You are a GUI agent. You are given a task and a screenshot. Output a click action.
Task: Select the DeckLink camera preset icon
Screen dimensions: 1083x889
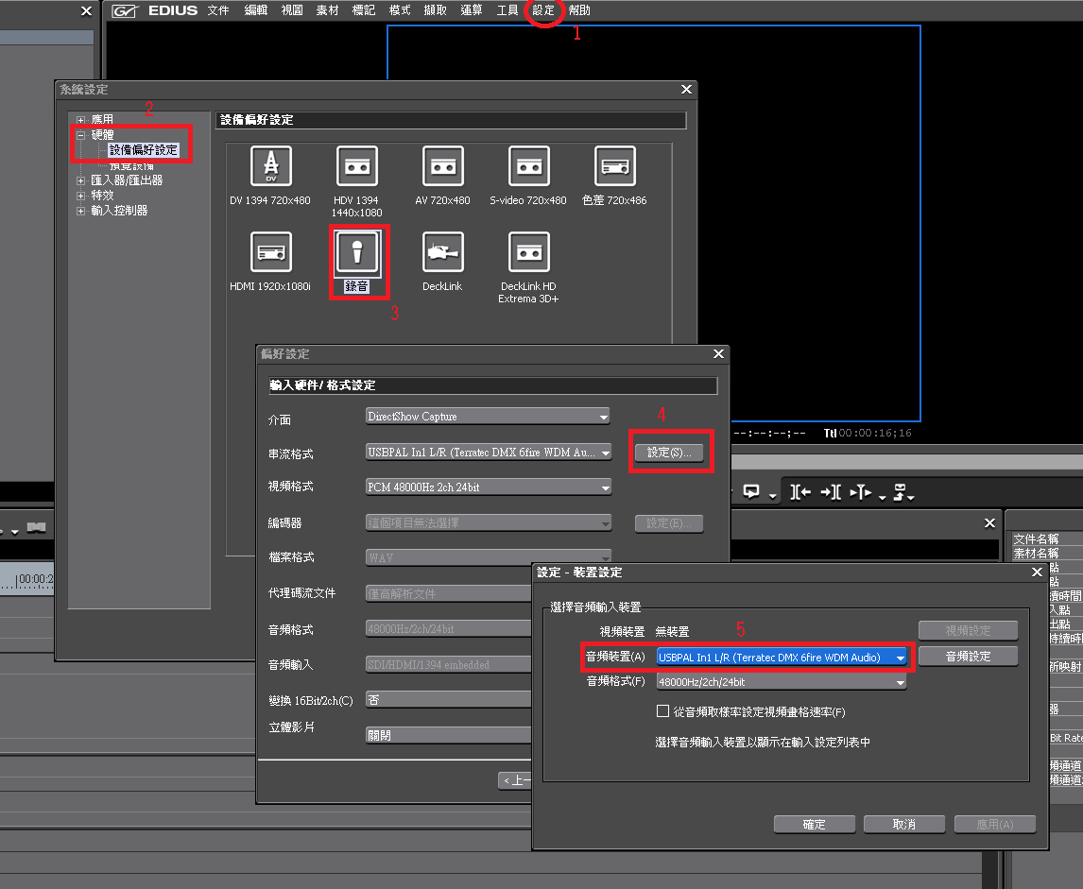(x=442, y=253)
